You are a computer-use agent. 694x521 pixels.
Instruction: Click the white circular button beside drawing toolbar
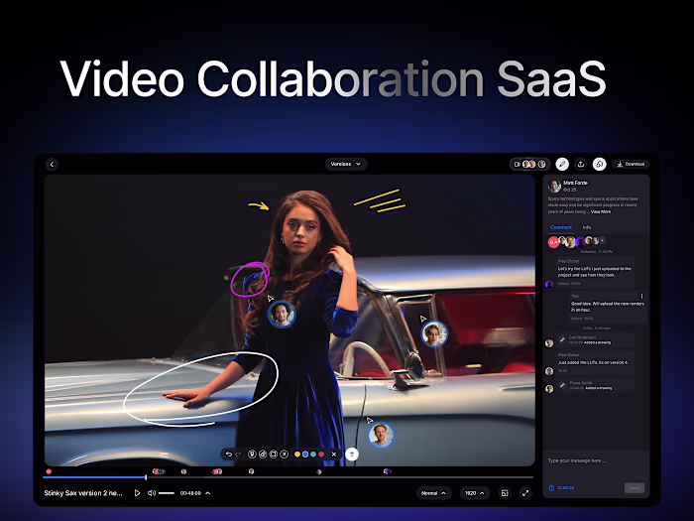point(352,455)
